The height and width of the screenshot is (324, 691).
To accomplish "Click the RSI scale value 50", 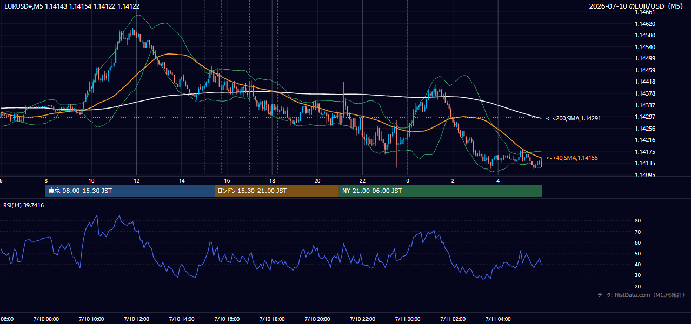I will pos(637,253).
